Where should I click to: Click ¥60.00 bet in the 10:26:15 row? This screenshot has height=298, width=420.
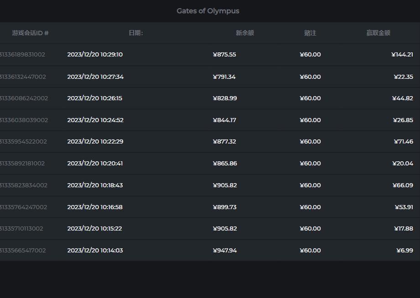pyautogui.click(x=310, y=98)
